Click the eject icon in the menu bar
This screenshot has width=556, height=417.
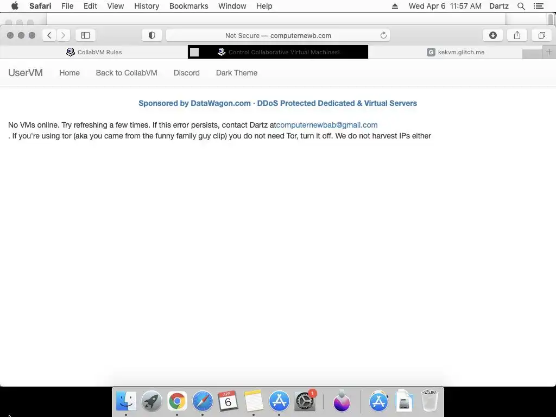(x=395, y=6)
